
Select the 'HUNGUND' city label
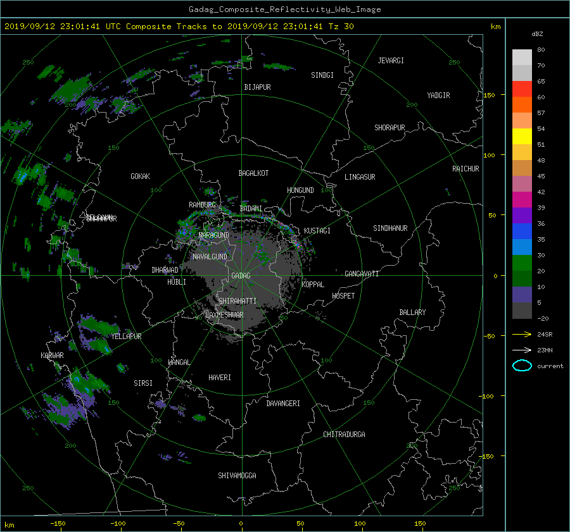300,190
